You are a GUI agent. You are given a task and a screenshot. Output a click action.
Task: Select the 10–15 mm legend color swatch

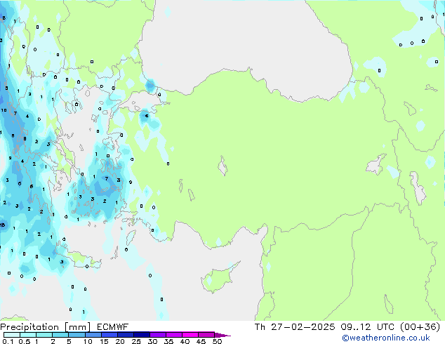(93, 335)
